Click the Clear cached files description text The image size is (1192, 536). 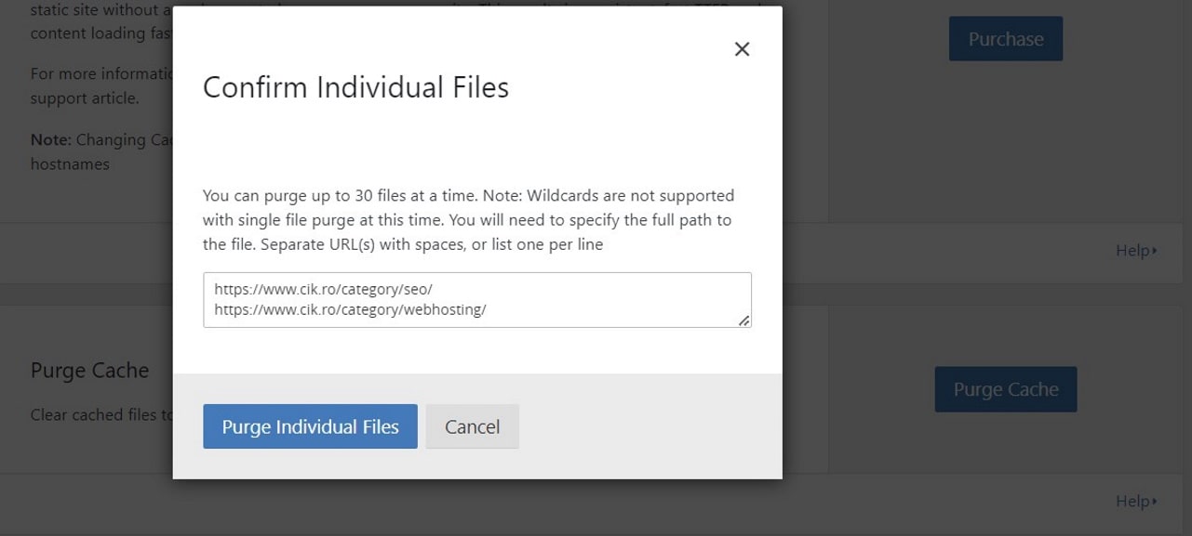click(x=101, y=414)
